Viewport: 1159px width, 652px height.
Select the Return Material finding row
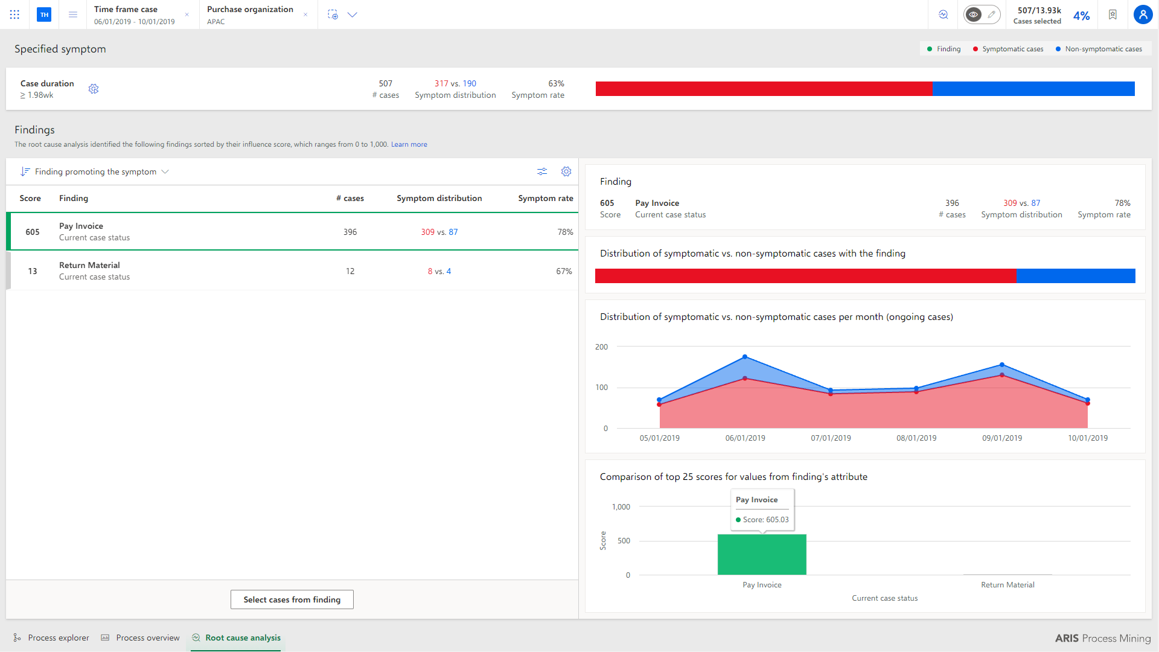292,270
